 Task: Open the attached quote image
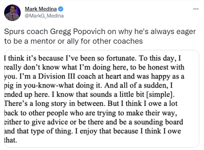click(102, 99)
